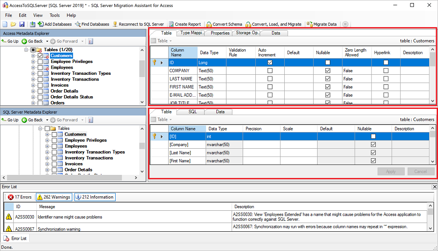The width and height of the screenshot is (438, 251).
Task: Click Go Up in Access Metadata Explorer
Action: click(10, 41)
